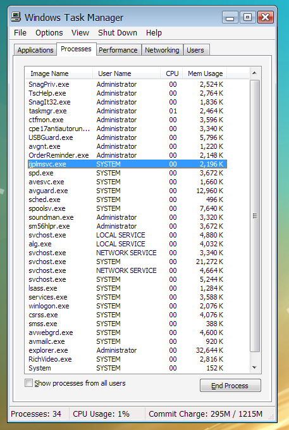Select the soundman.exe process

pos(127,217)
